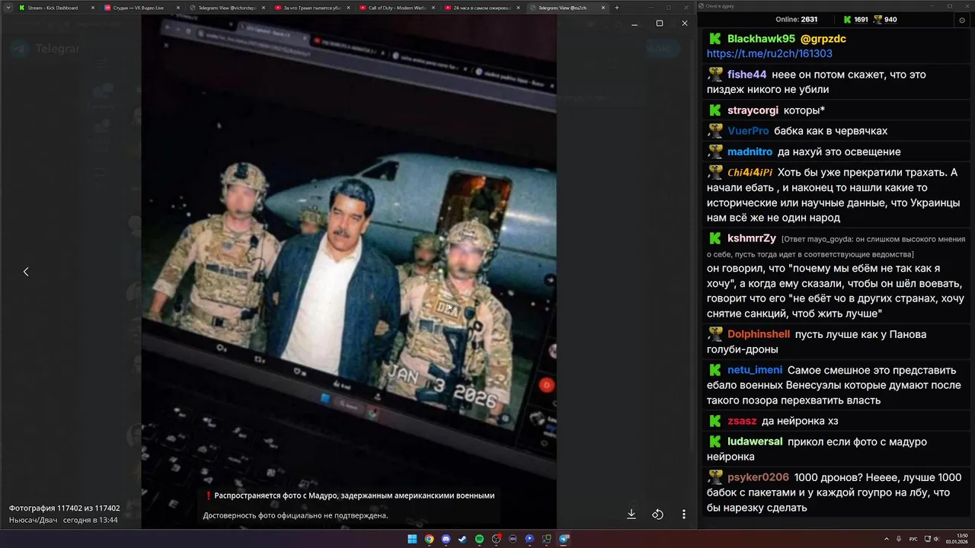
Task: Click the username VuerPro
Action: [748, 131]
